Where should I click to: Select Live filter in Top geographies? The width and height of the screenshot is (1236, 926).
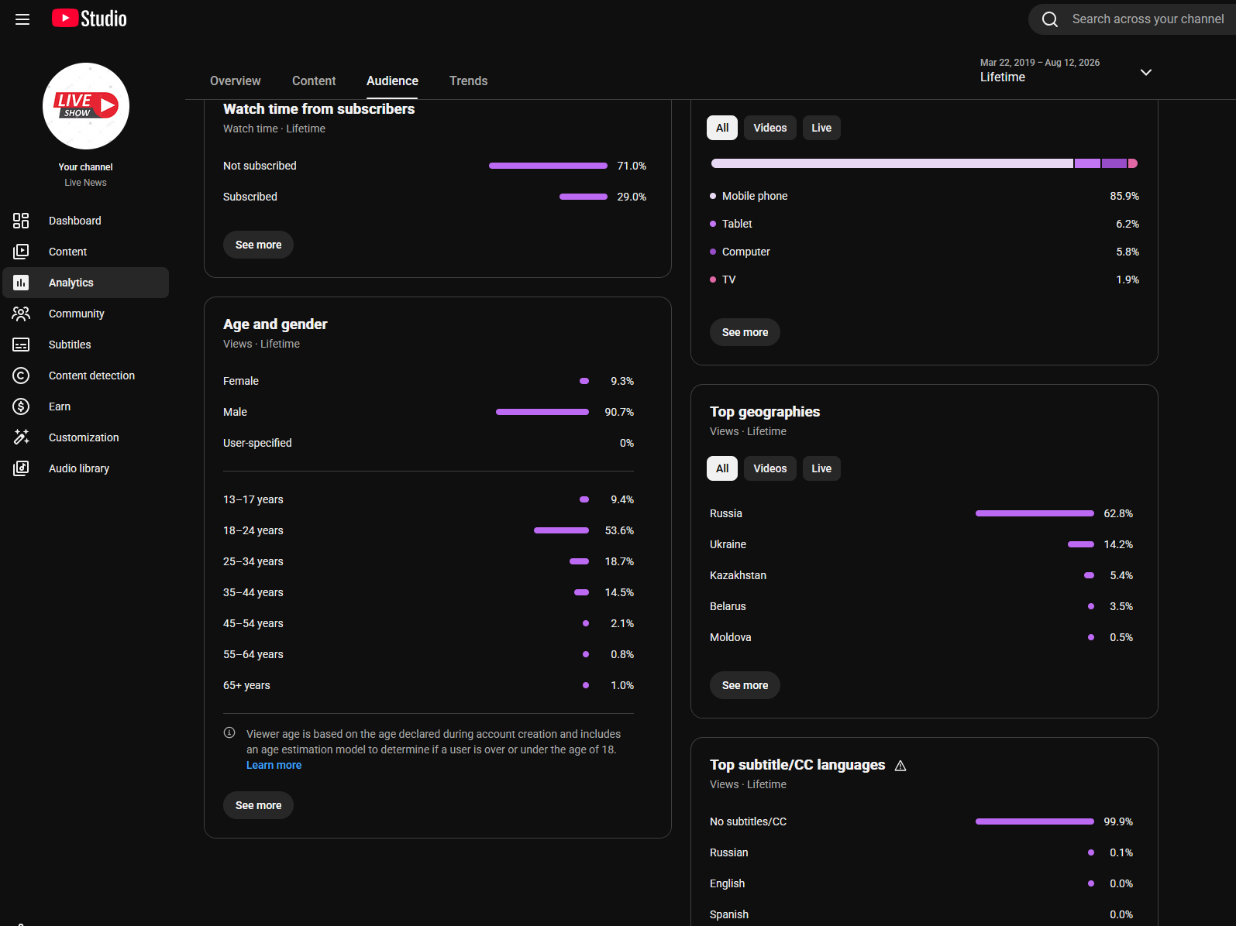coord(821,468)
